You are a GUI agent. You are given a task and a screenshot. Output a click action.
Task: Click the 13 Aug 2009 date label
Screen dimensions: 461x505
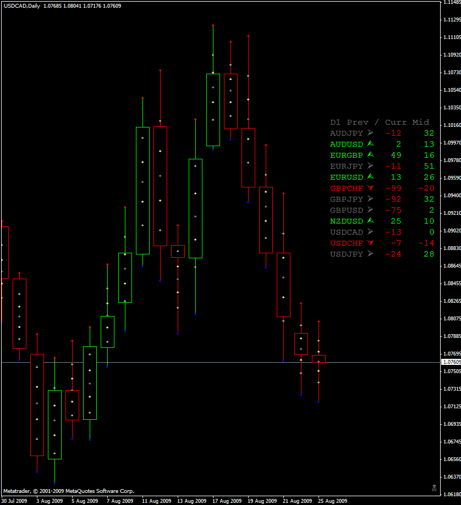click(x=191, y=501)
